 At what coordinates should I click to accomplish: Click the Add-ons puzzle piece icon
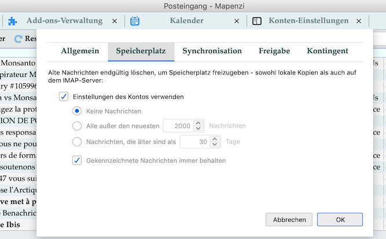coord(13,21)
